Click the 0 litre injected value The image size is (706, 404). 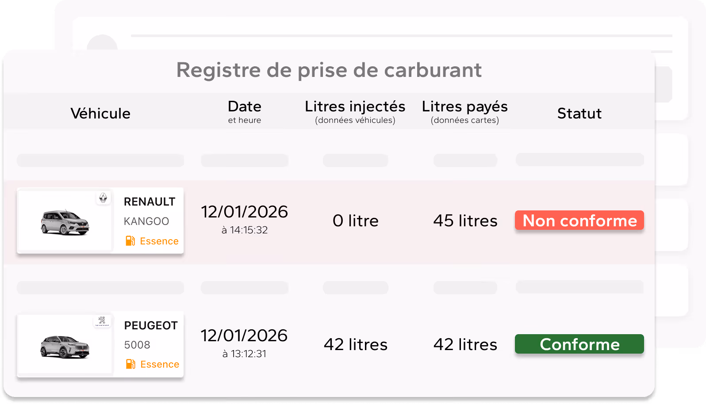(356, 221)
